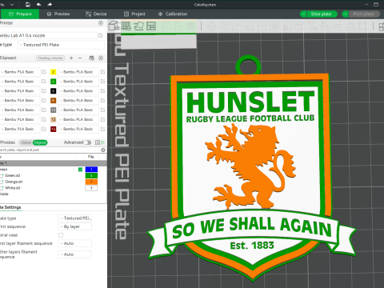The width and height of the screenshot is (384, 288).
Task: Select the Rotate tool in the toolbar
Action: pos(224,26)
